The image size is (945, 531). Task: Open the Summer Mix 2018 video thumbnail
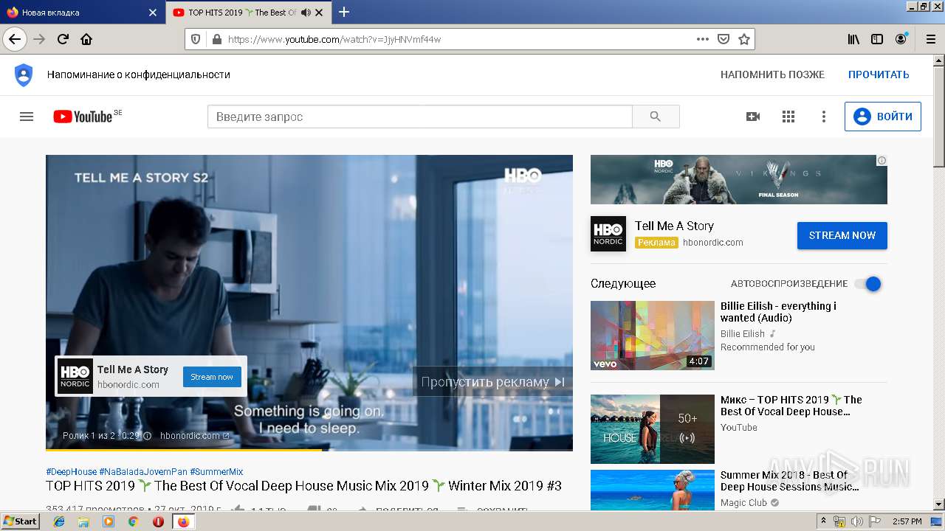(x=653, y=490)
